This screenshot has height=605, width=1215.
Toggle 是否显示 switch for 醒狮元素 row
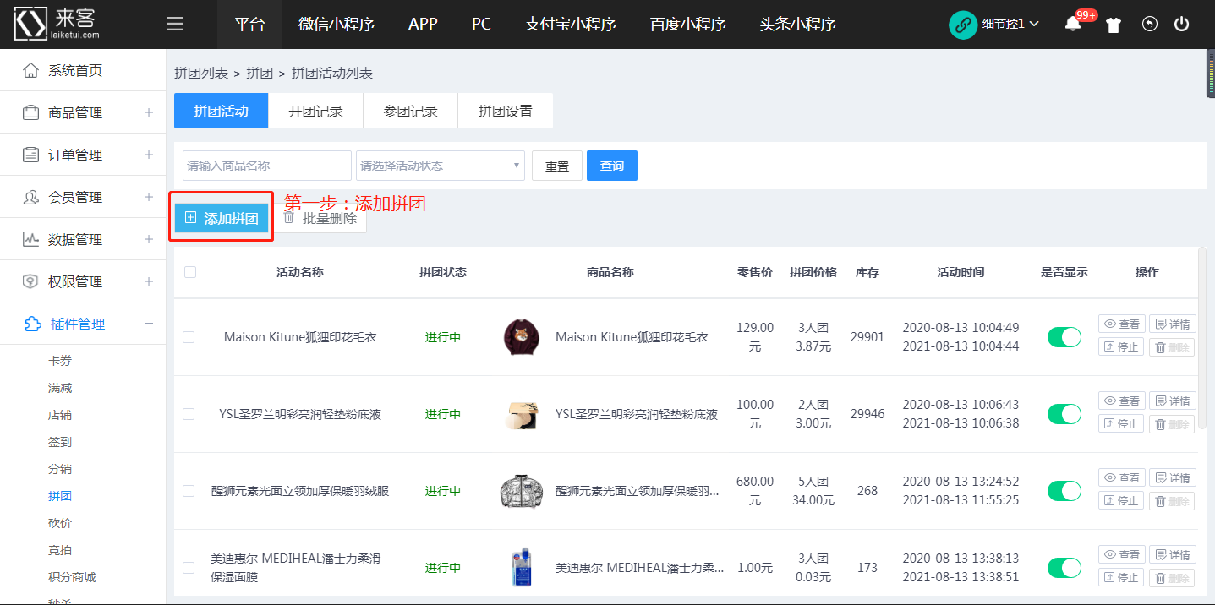1064,491
